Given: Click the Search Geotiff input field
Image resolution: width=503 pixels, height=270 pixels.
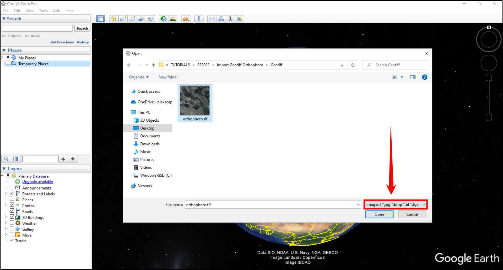Looking at the screenshot, I should coord(395,65).
